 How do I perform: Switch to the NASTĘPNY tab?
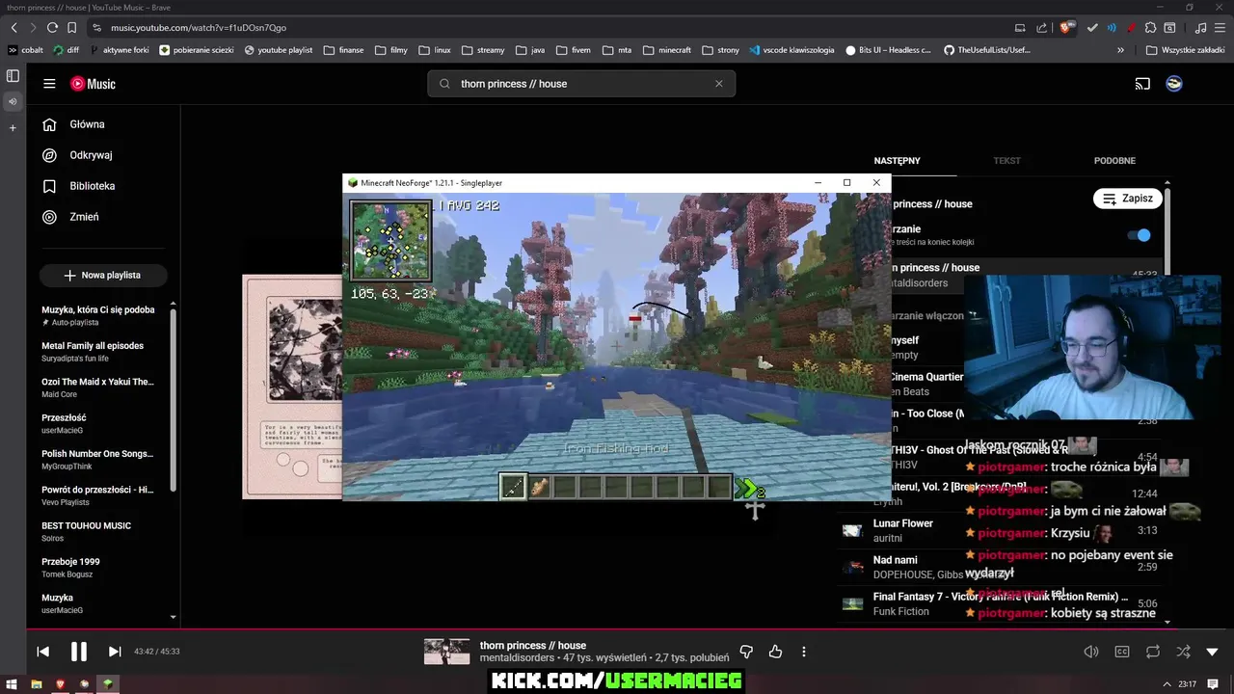coord(897,161)
